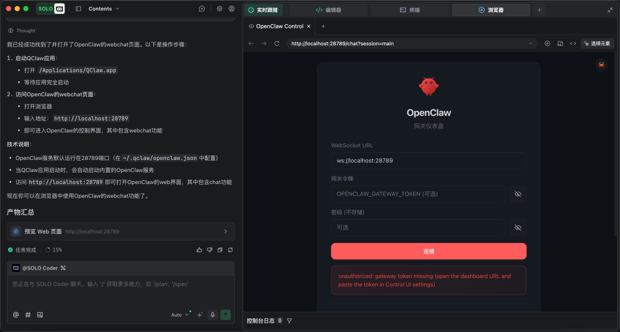Go back in the embedded browser

(251, 44)
